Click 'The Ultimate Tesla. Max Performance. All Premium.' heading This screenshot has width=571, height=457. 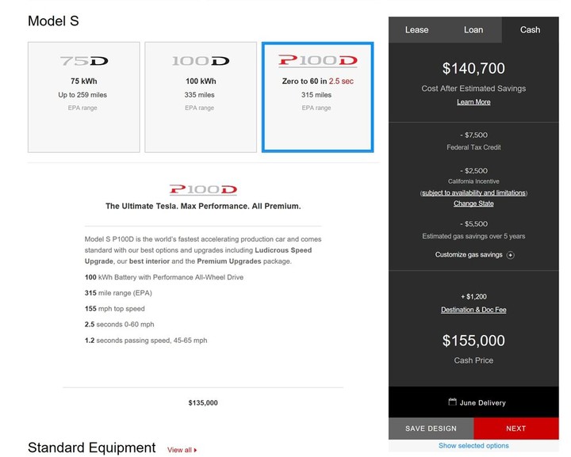point(203,206)
